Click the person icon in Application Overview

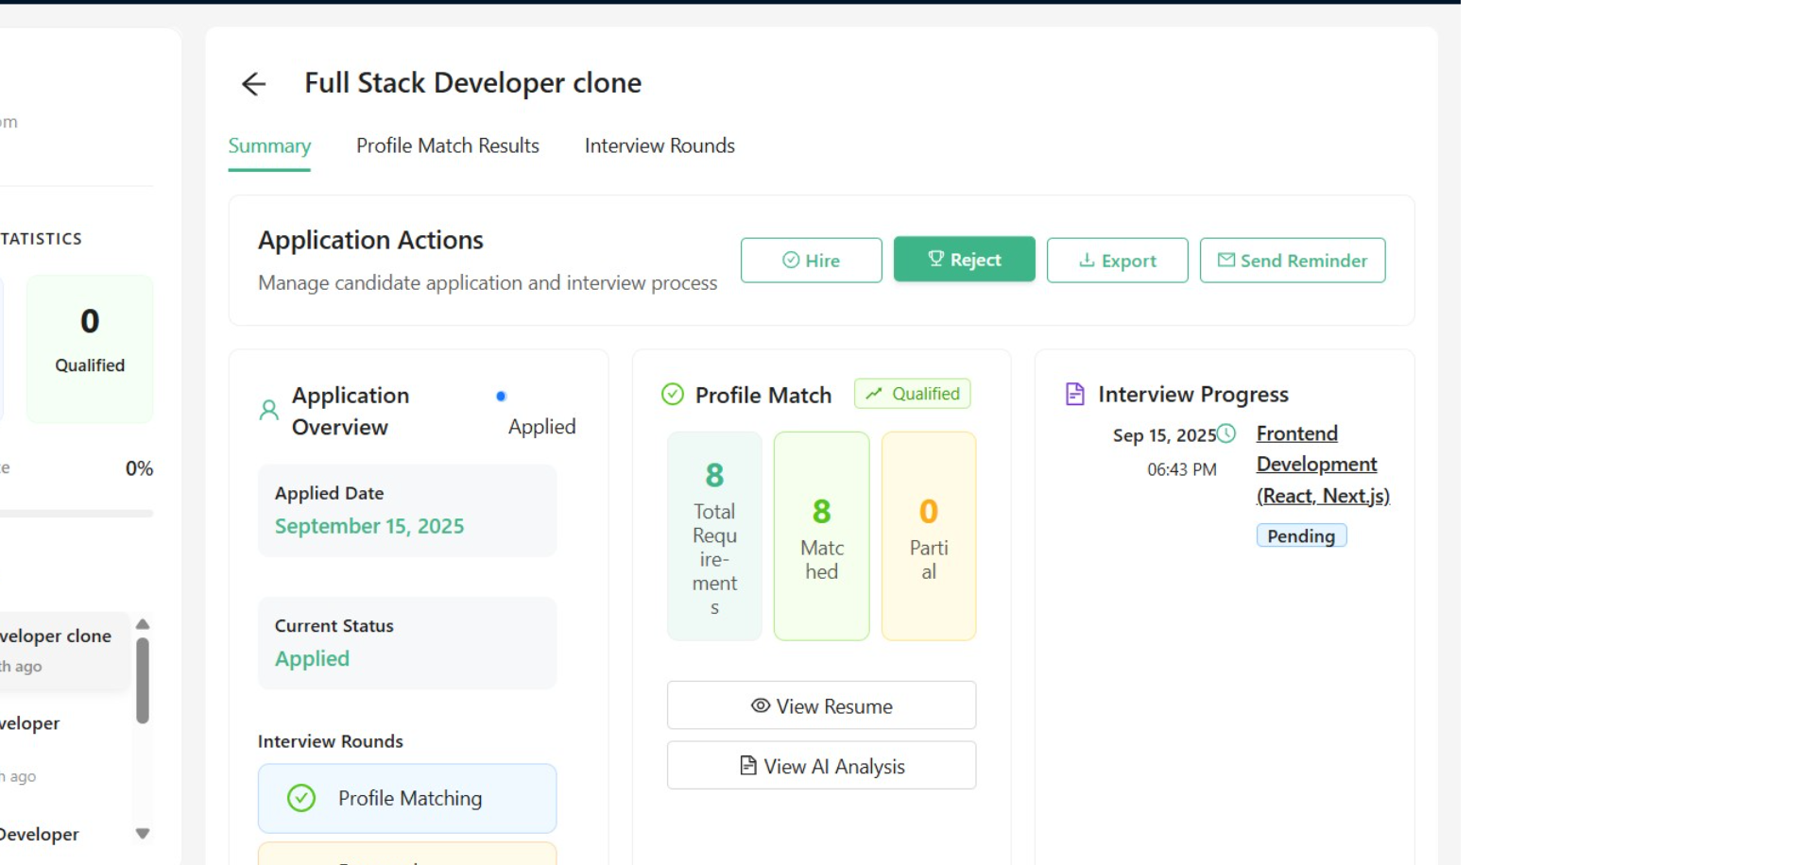[269, 410]
